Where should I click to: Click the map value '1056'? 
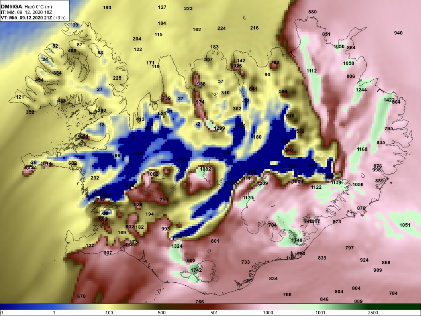tap(358, 185)
